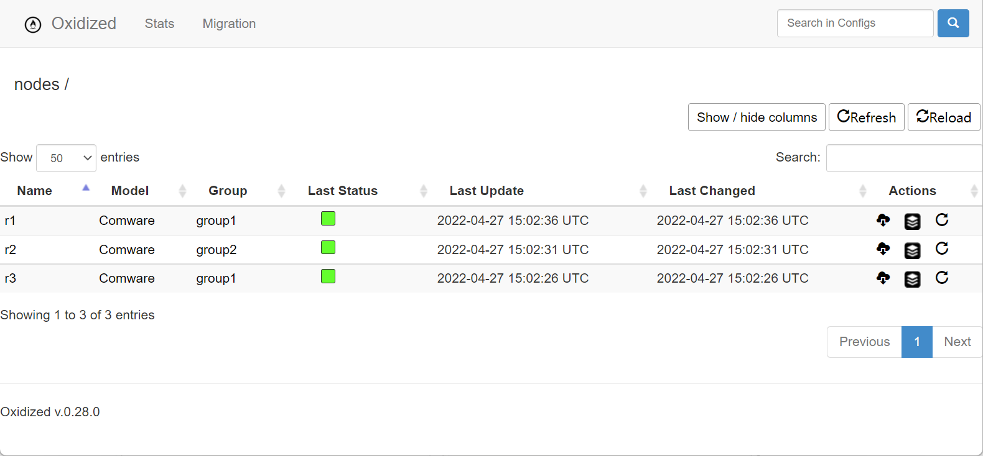Sort table by Last Update column

[x=487, y=191]
